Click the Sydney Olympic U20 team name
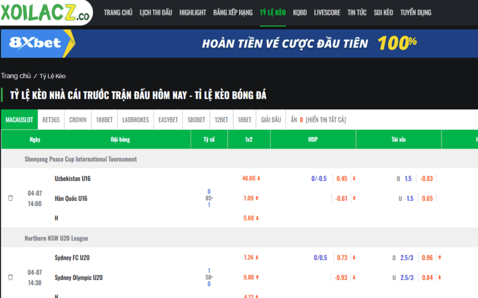Image resolution: width=478 pixels, height=298 pixels. click(x=79, y=277)
